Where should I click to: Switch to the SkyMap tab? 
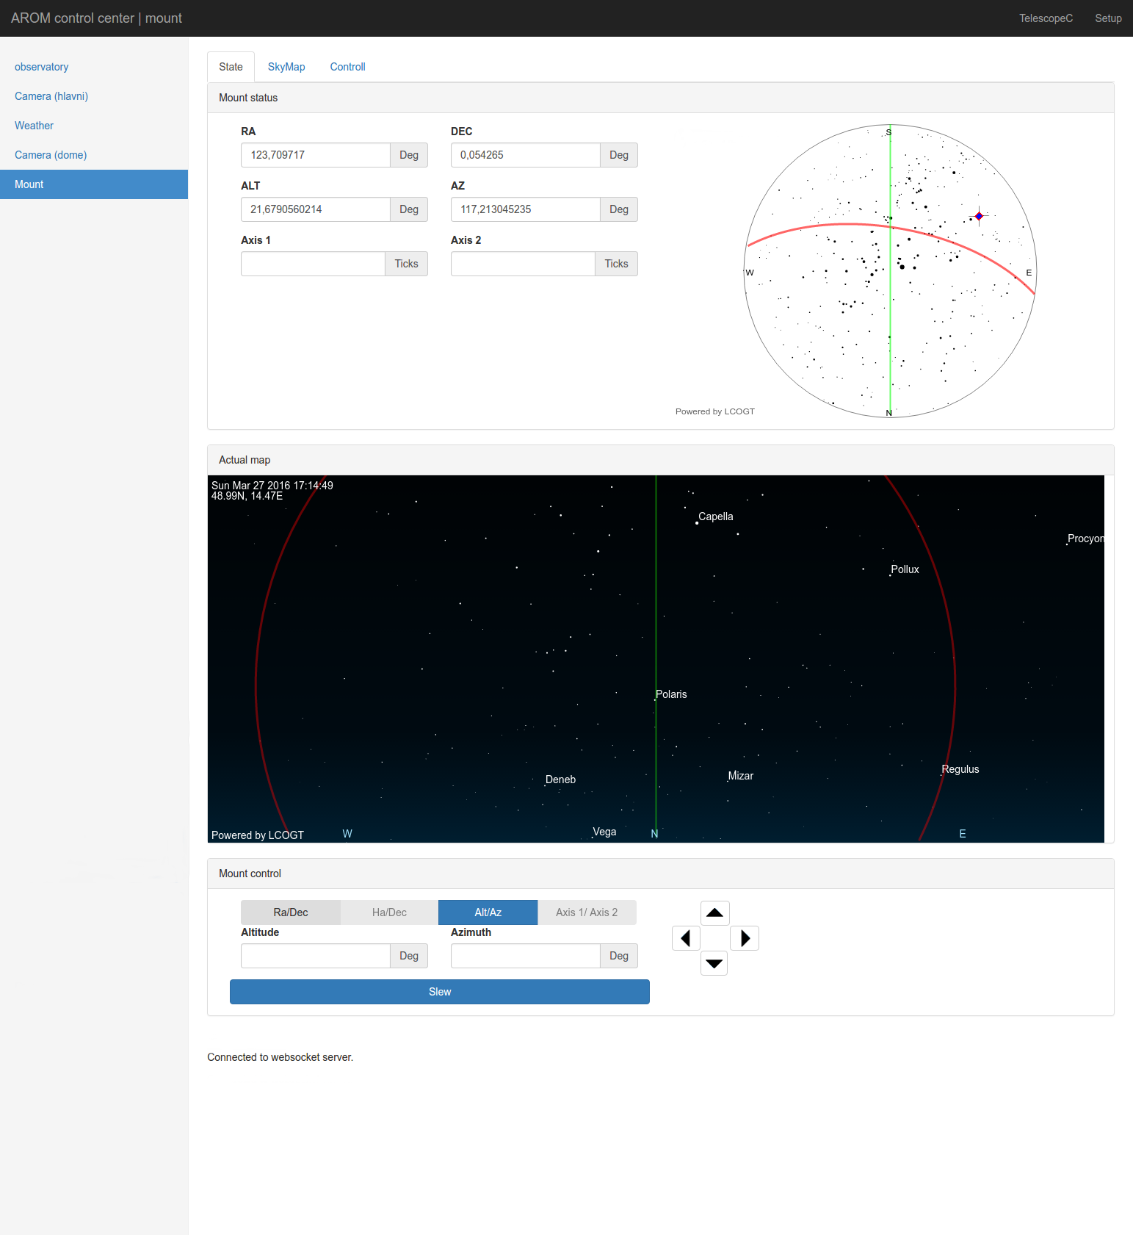coord(286,67)
